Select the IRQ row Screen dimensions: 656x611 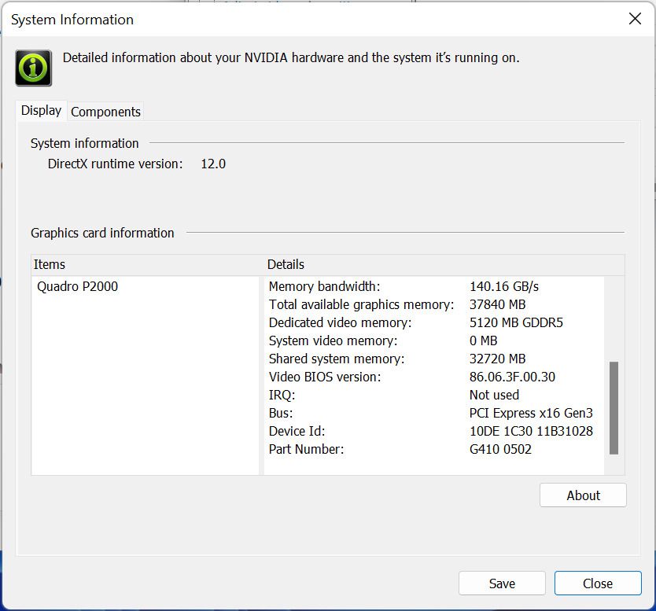pyautogui.click(x=434, y=395)
